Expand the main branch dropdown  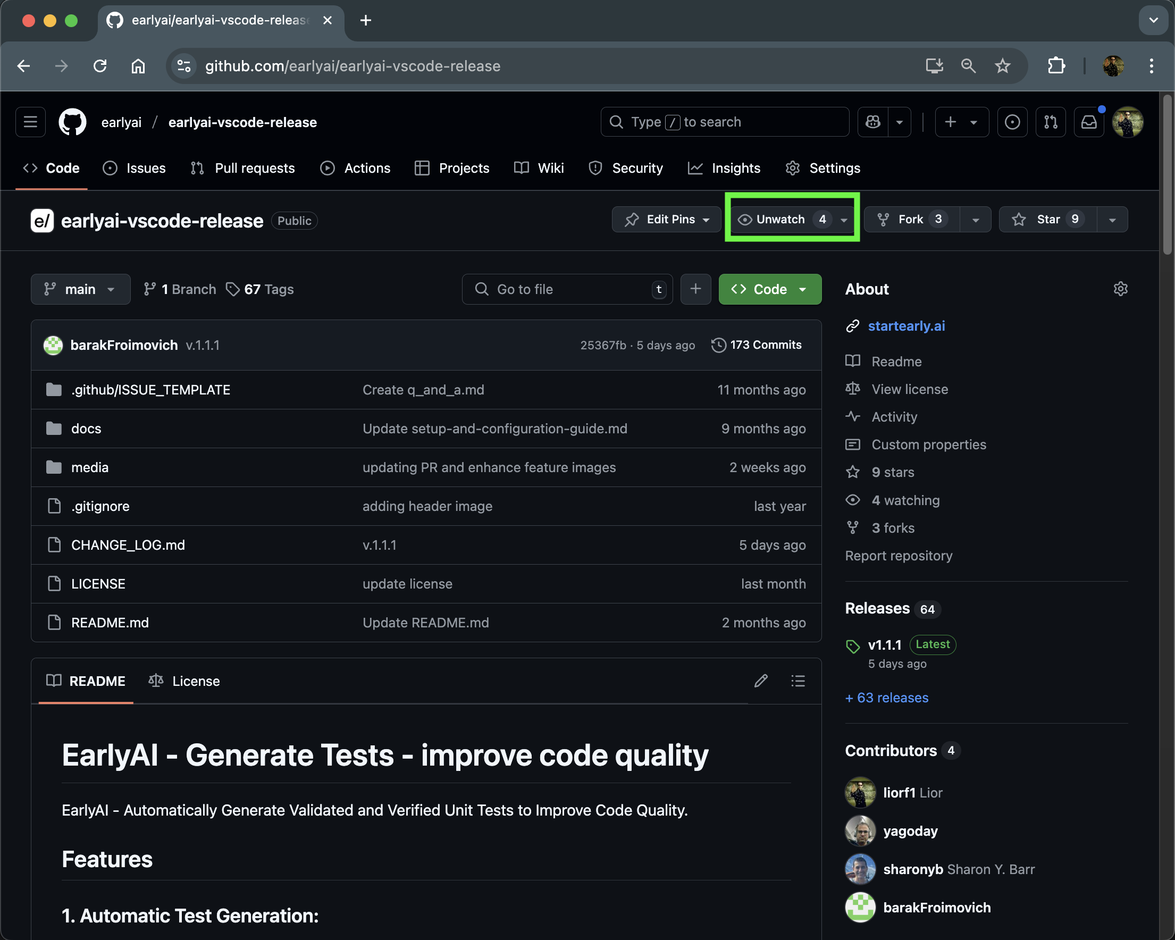coord(80,289)
